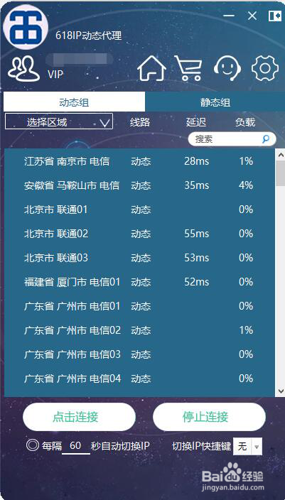Select 安徽省 马鞍山市 电信 line
The width and height of the screenshot is (285, 500).
click(139, 185)
